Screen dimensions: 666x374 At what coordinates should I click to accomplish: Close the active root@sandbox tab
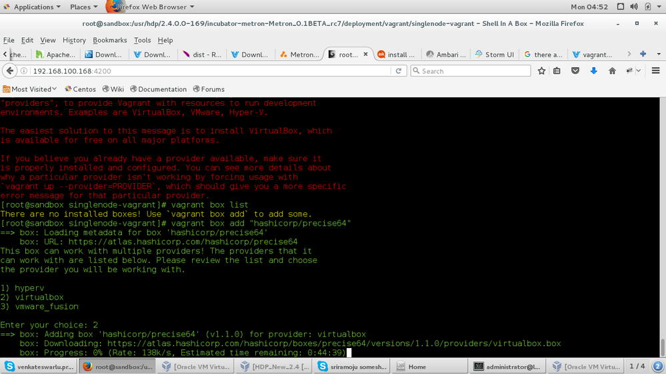pyautogui.click(x=365, y=55)
